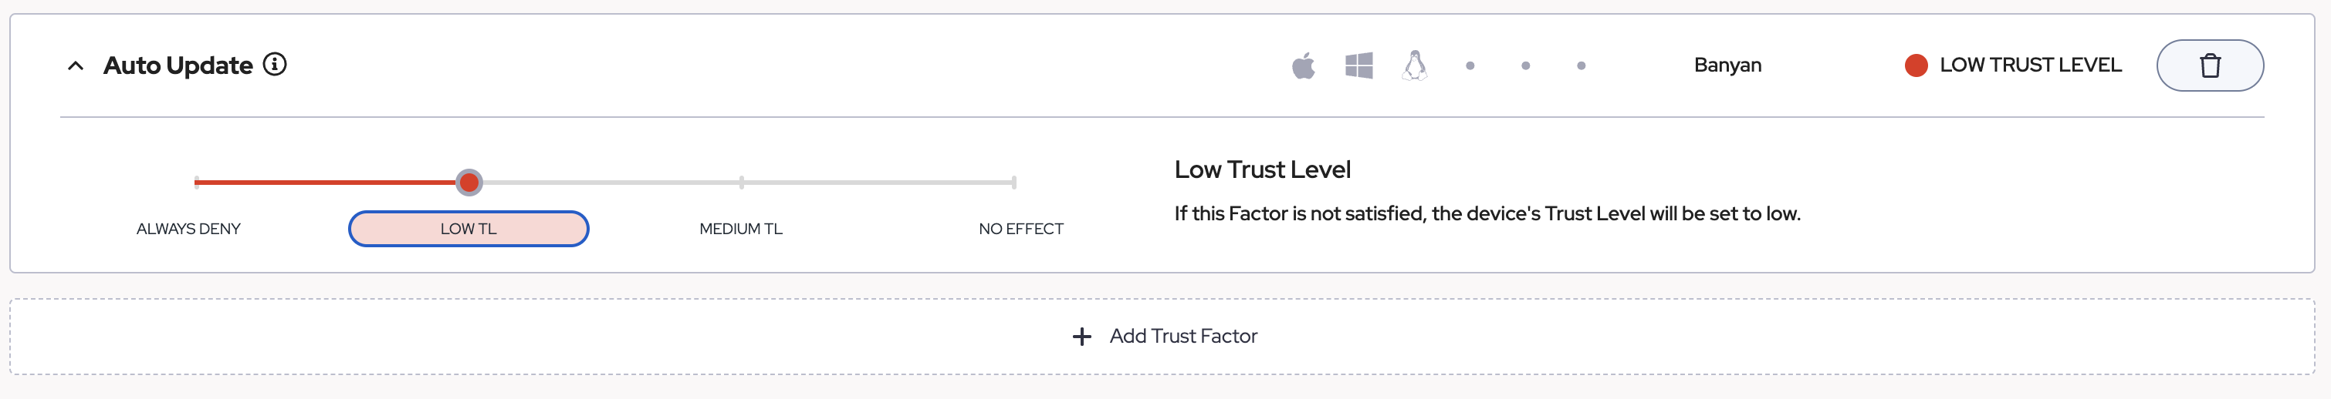This screenshot has width=2331, height=399.
Task: Click the first gray dot after Linux icon
Action: coord(1470,66)
